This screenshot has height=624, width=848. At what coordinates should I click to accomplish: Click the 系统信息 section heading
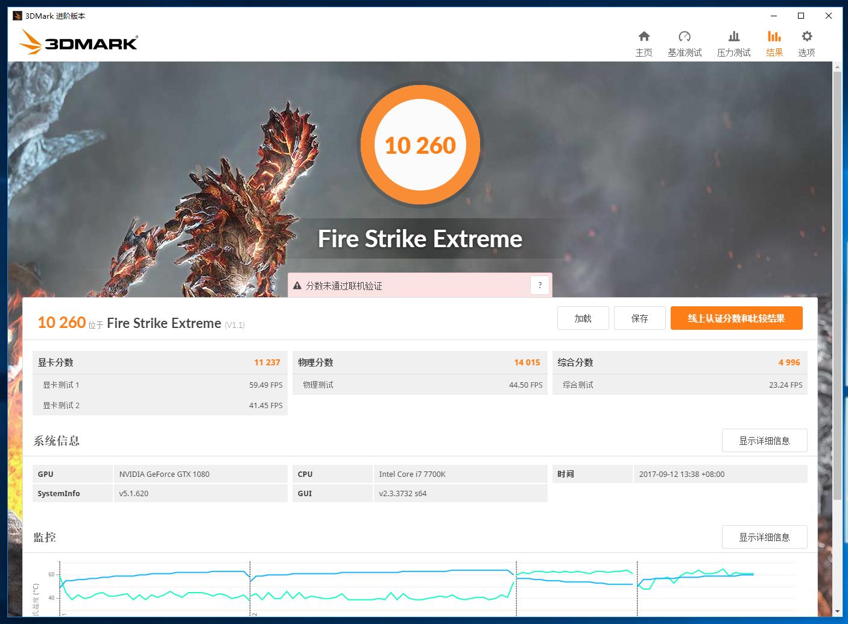pyautogui.click(x=56, y=441)
